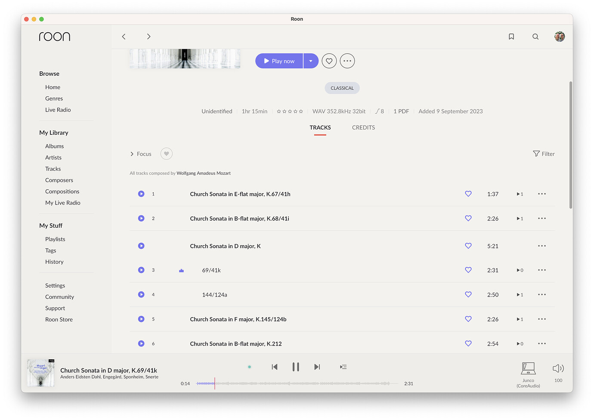The width and height of the screenshot is (594, 420).
Task: Select the Junco (CoreAudio) audio zone icon
Action: click(x=528, y=368)
